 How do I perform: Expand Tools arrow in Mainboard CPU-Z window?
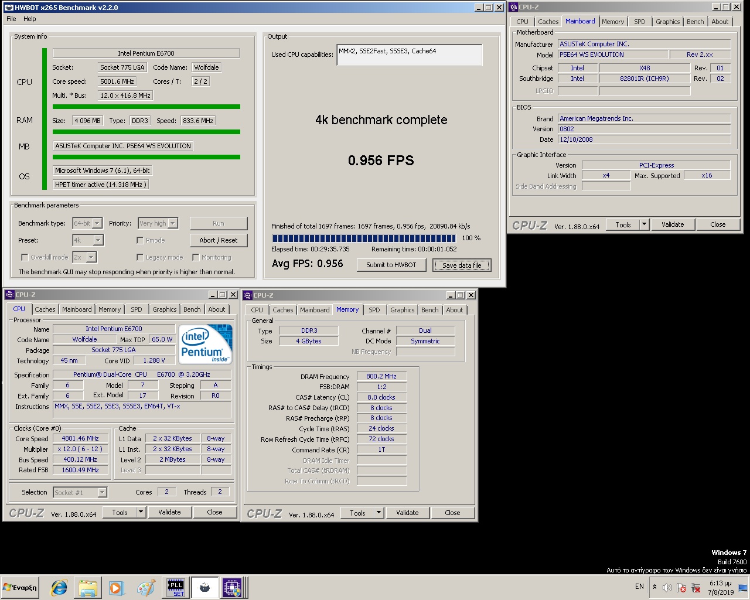click(x=644, y=224)
